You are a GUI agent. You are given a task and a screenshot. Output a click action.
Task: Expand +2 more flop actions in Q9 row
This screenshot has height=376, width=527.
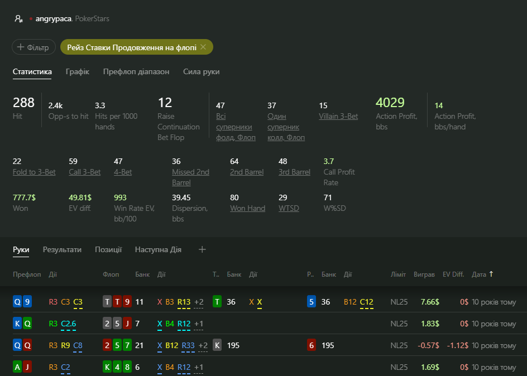pos(199,302)
